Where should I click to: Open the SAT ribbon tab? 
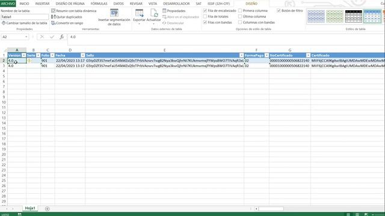click(199, 4)
